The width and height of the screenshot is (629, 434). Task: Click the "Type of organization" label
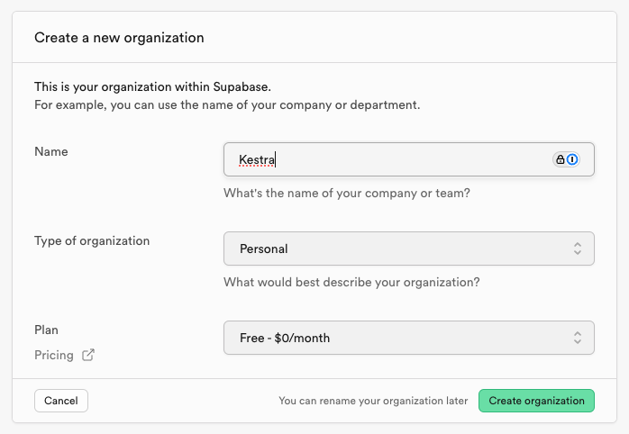(x=92, y=240)
